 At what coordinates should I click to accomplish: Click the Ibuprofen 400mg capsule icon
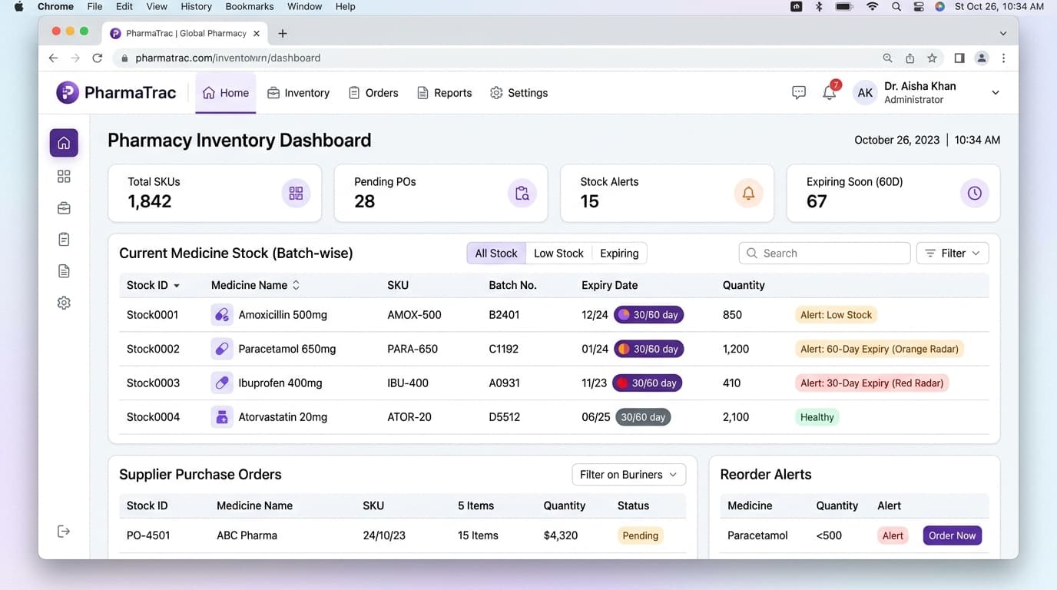pos(222,383)
